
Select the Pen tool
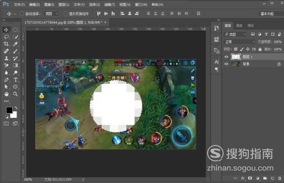click(7, 79)
